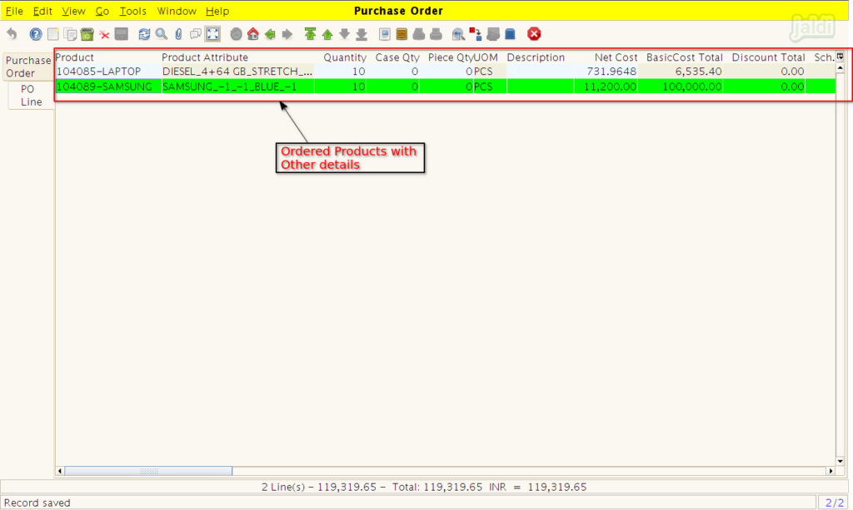Open the Tools menu
Image resolution: width=853 pixels, height=510 pixels.
click(132, 11)
